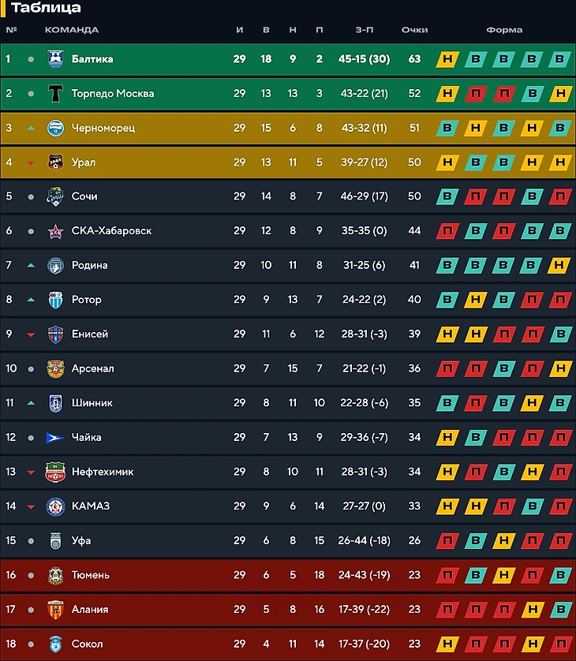Open the Нефтехимик club crest
This screenshot has width=576, height=661.
point(55,472)
